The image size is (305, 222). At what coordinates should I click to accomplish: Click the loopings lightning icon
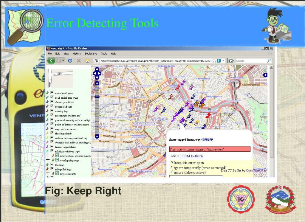47,164
